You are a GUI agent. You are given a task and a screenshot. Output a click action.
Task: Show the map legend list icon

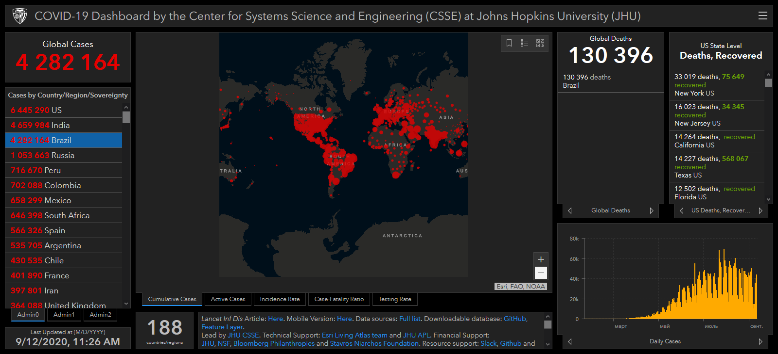pos(525,43)
